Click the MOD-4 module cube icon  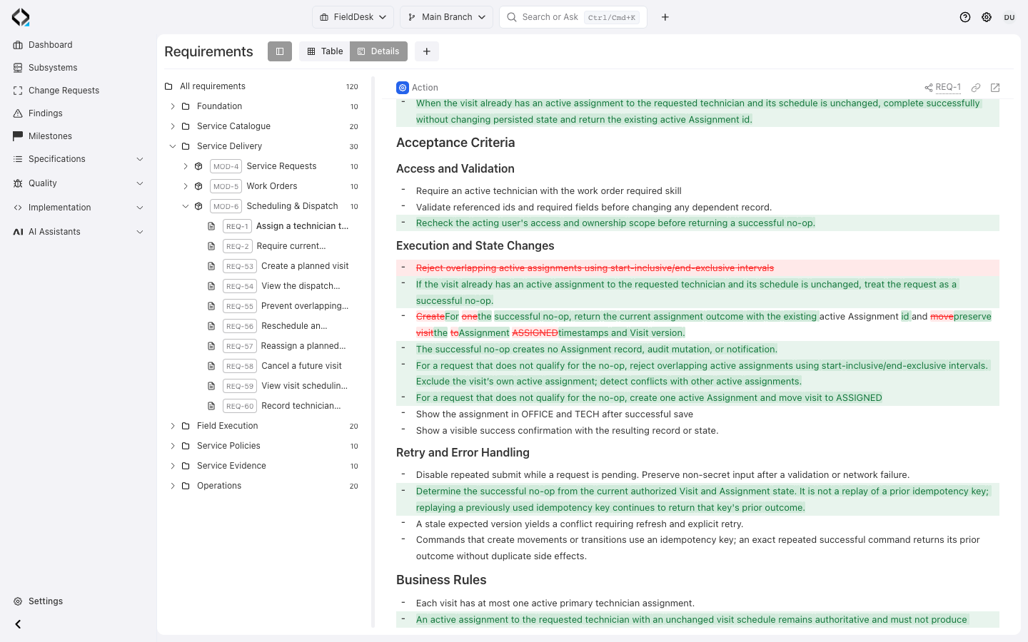(198, 166)
